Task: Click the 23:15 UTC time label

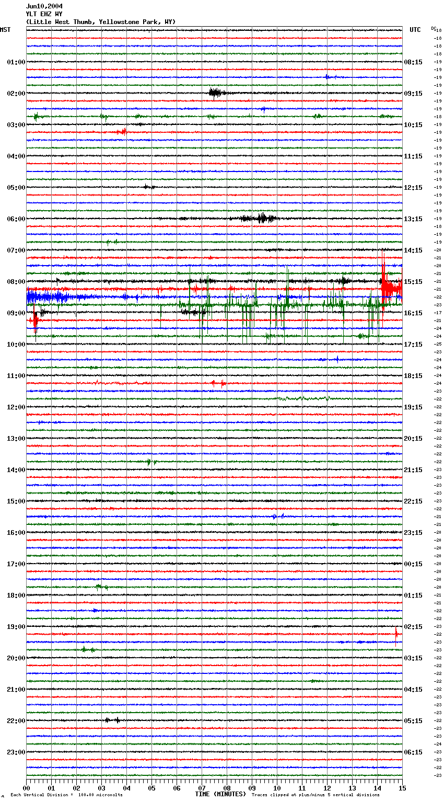Action: (x=413, y=533)
